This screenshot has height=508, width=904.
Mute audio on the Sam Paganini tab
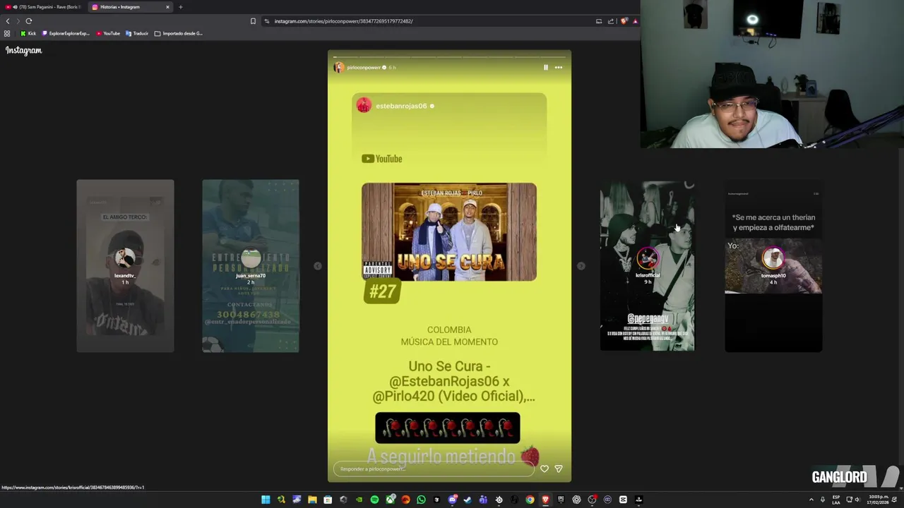point(15,7)
